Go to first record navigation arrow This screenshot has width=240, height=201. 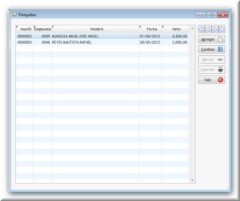point(202,29)
